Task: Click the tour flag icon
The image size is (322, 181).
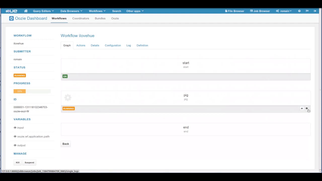Action: [x=307, y=11]
